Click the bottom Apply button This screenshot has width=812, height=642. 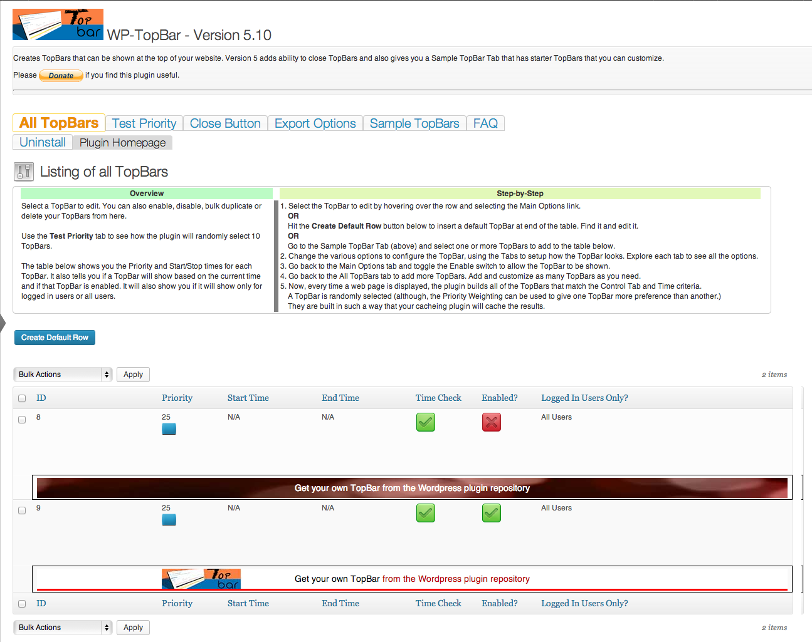tap(133, 628)
